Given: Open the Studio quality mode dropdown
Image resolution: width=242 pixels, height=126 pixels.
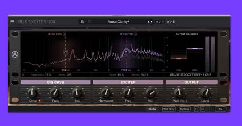Looking at the screenshot, I should (152, 109).
